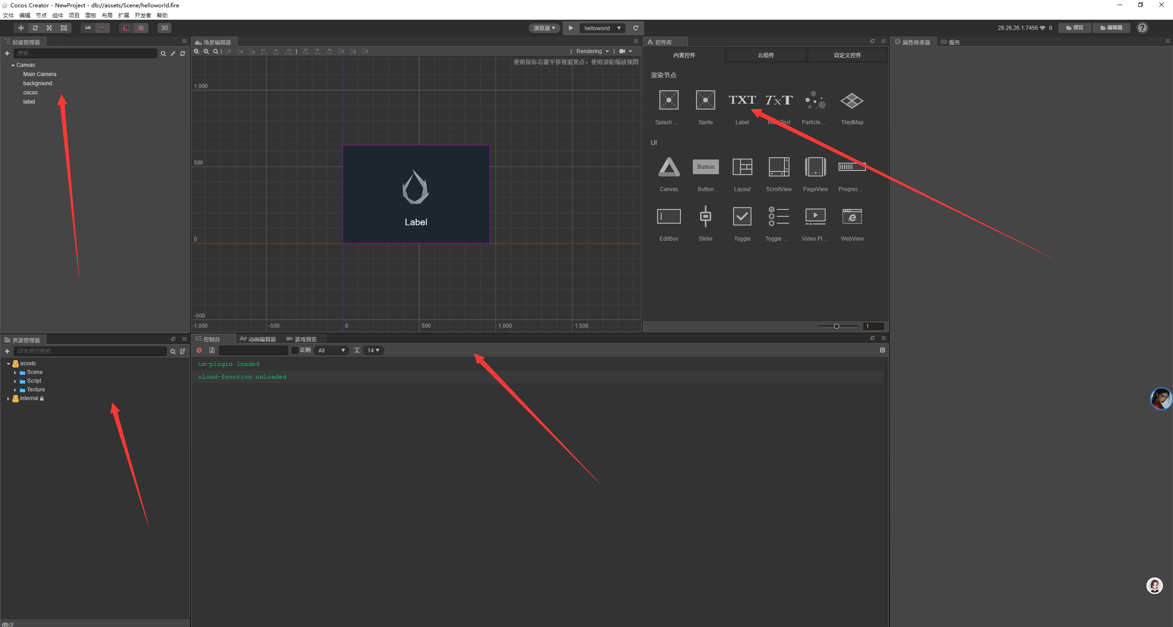The width and height of the screenshot is (1173, 627).
Task: Select the Splash sprite widget icon
Action: click(x=669, y=100)
